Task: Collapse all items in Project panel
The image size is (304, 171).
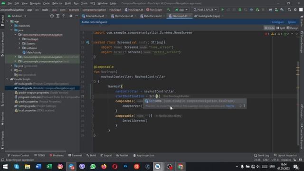Action: (63, 16)
